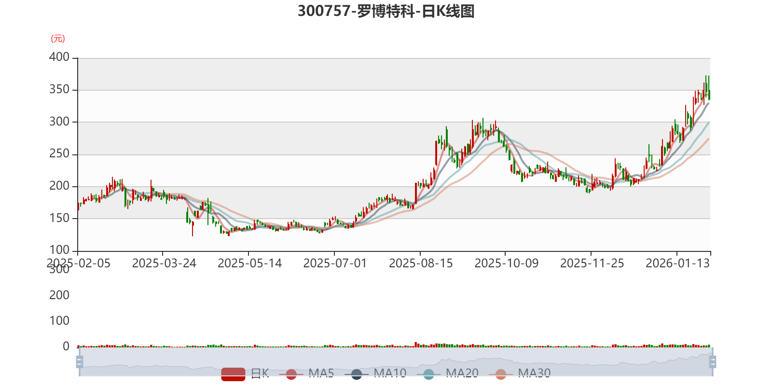Viewport: 772px width, 386px height.
Task: Toggle the MA10 line legend
Action: click(375, 373)
